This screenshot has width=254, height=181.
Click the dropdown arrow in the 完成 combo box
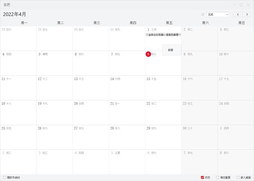(x=227, y=14)
